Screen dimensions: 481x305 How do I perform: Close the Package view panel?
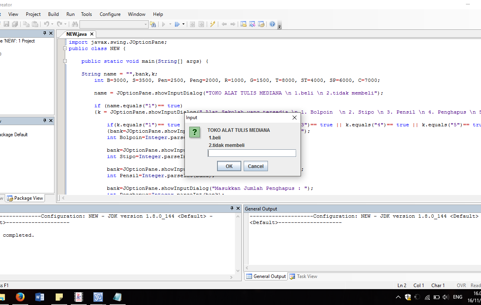(x=51, y=120)
